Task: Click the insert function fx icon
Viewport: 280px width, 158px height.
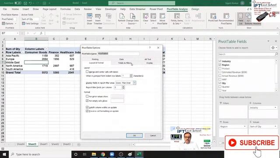Action: pos(41,33)
